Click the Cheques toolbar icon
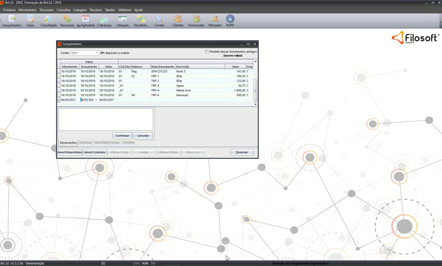This screenshot has width=442, height=266. tap(122, 21)
